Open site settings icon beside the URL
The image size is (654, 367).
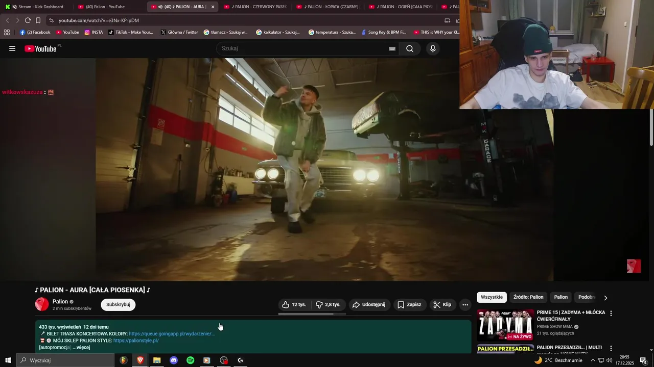[x=51, y=20]
